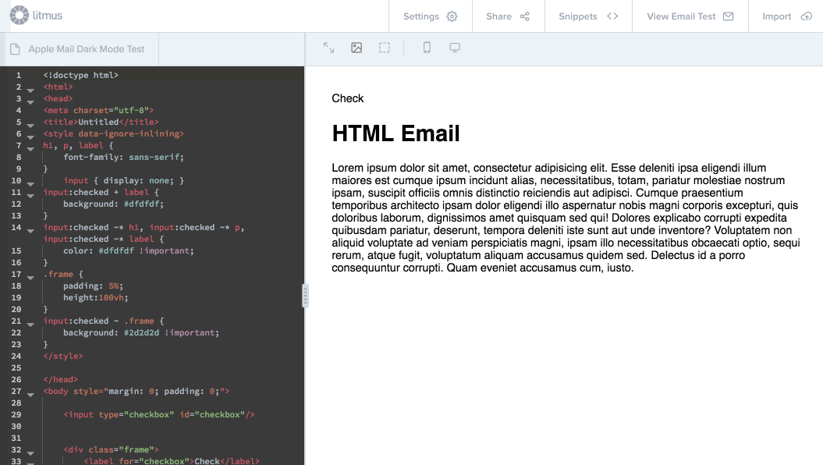The image size is (823, 465).
Task: Click the Untitled title code line
Action: [101, 122]
